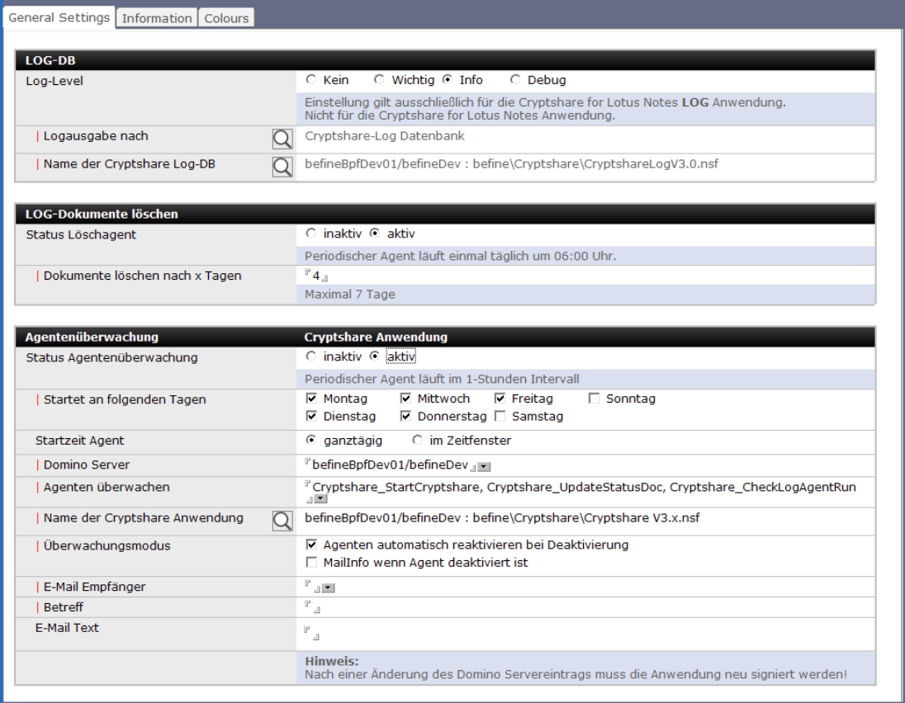Open the E-Mail Empfänger dropdown arrow

[x=329, y=588]
